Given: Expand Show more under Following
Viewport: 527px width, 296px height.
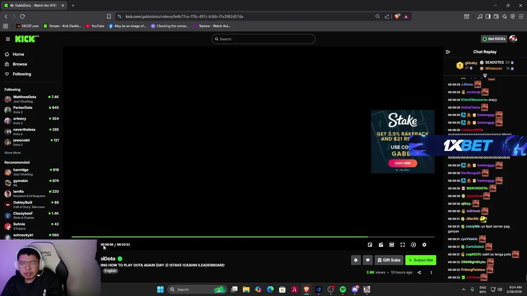Looking at the screenshot, I should coord(12,153).
